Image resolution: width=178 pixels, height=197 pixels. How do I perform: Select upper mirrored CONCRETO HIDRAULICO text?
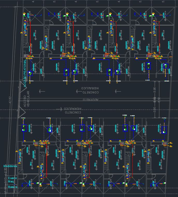[x=90, y=90]
